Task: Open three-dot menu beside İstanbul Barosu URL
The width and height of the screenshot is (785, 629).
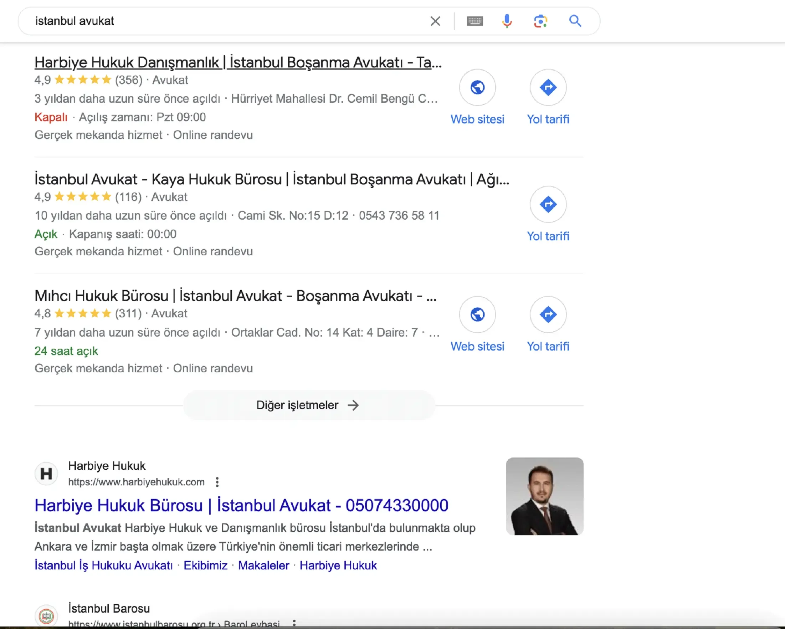Action: 294,623
